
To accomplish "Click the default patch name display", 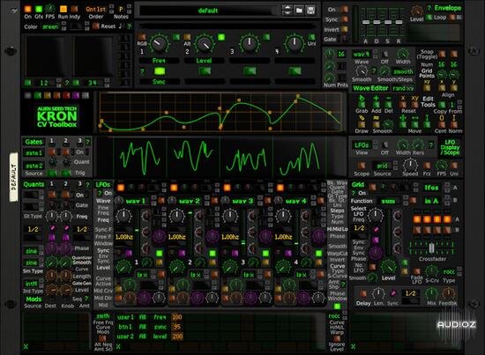I will click(208, 11).
